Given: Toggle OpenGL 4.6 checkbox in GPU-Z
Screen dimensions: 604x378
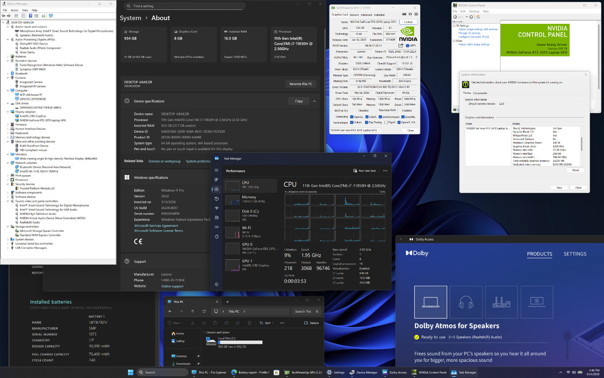Looking at the screenshot, I should click(399, 122).
